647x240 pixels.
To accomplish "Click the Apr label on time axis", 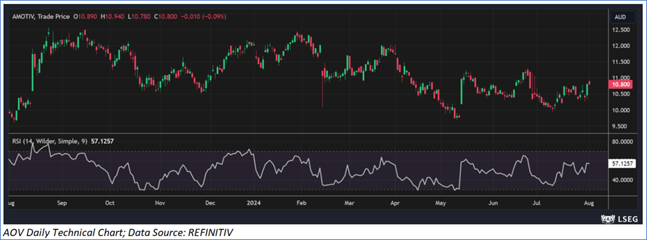I will (x=395, y=203).
